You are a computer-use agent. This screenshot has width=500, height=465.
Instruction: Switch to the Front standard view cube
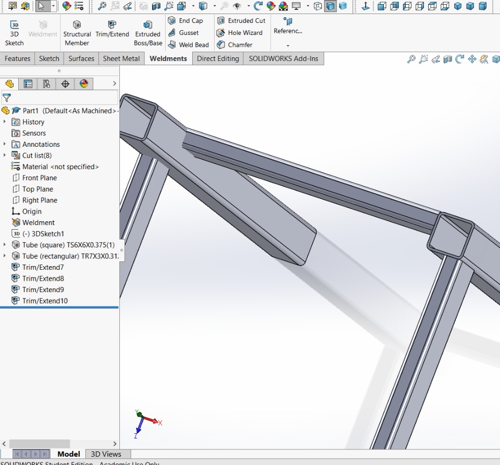point(382,6)
